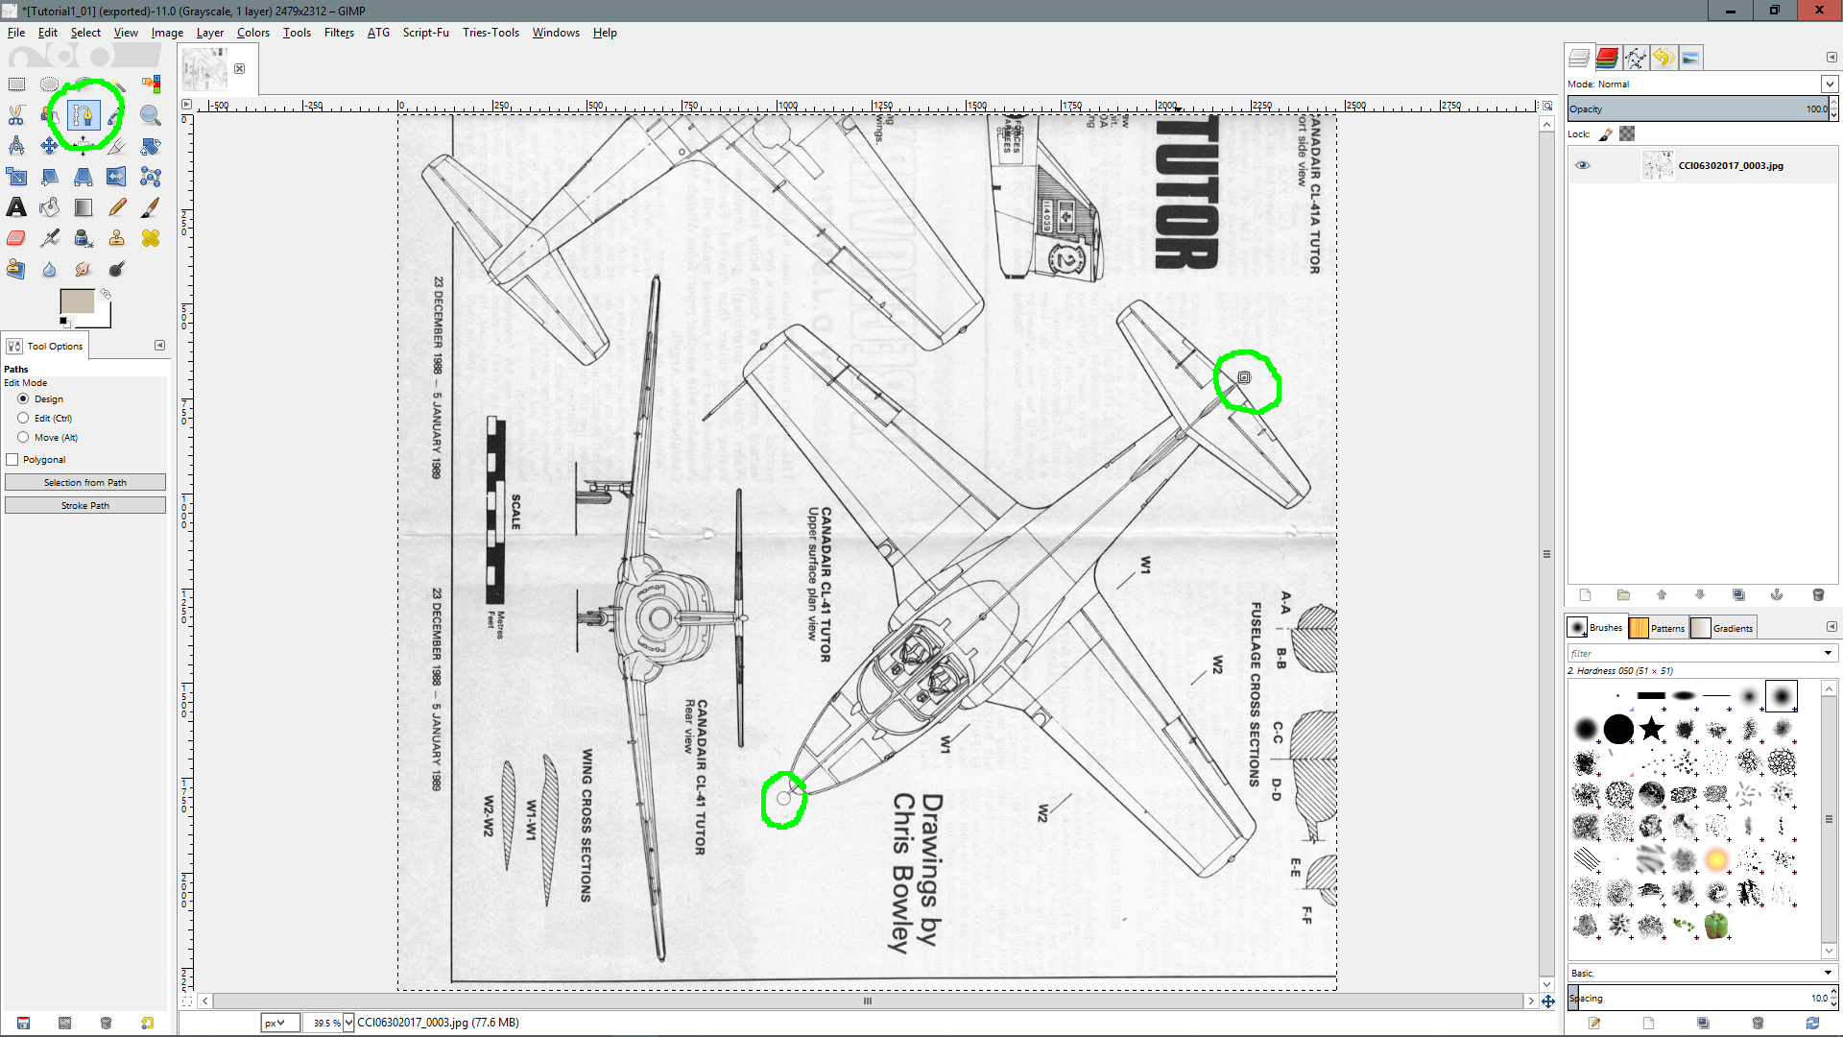Expand the brush filter dropdown
This screenshot has width=1843, height=1037.
(x=1829, y=653)
